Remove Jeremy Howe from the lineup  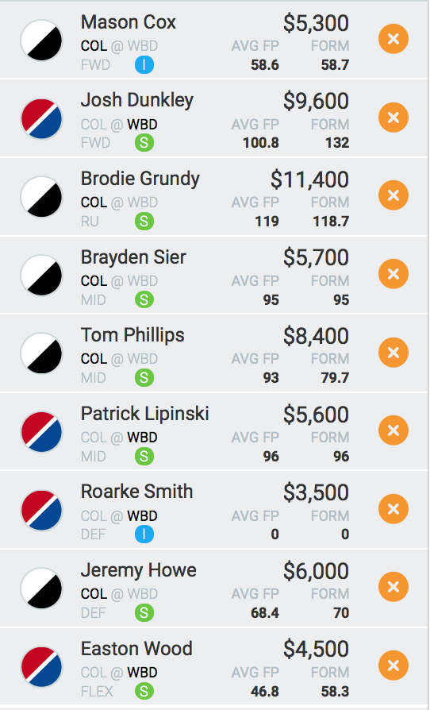[394, 587]
